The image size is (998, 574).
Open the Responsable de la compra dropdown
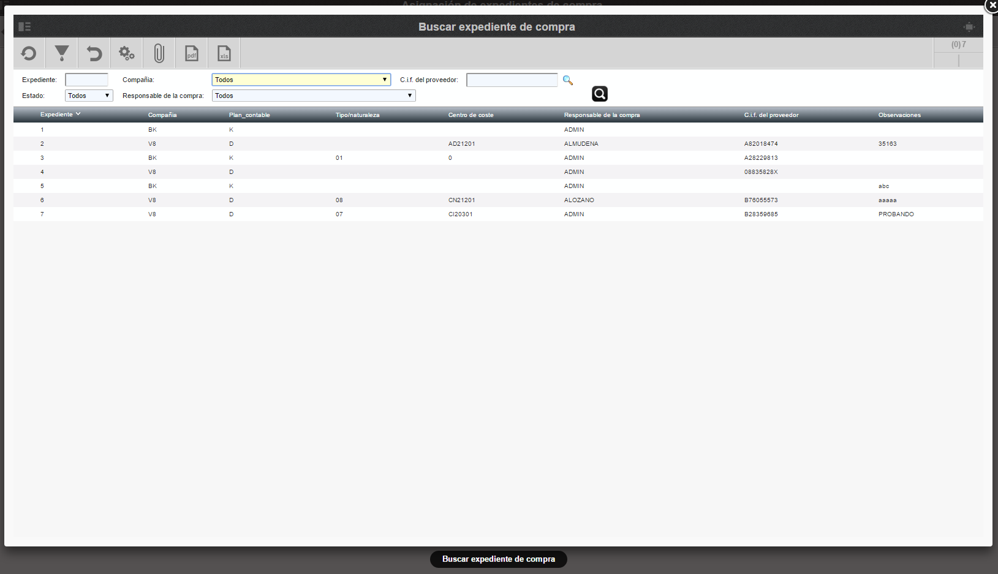pyautogui.click(x=314, y=96)
